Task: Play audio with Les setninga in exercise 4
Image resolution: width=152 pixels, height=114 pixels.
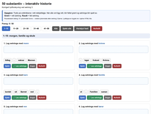Action: click(x=95, y=98)
